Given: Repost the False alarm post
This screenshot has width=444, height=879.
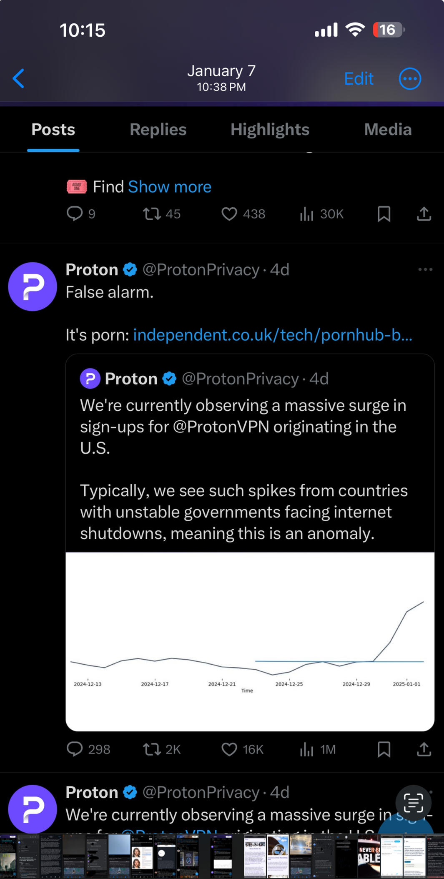Looking at the screenshot, I should coord(152,749).
